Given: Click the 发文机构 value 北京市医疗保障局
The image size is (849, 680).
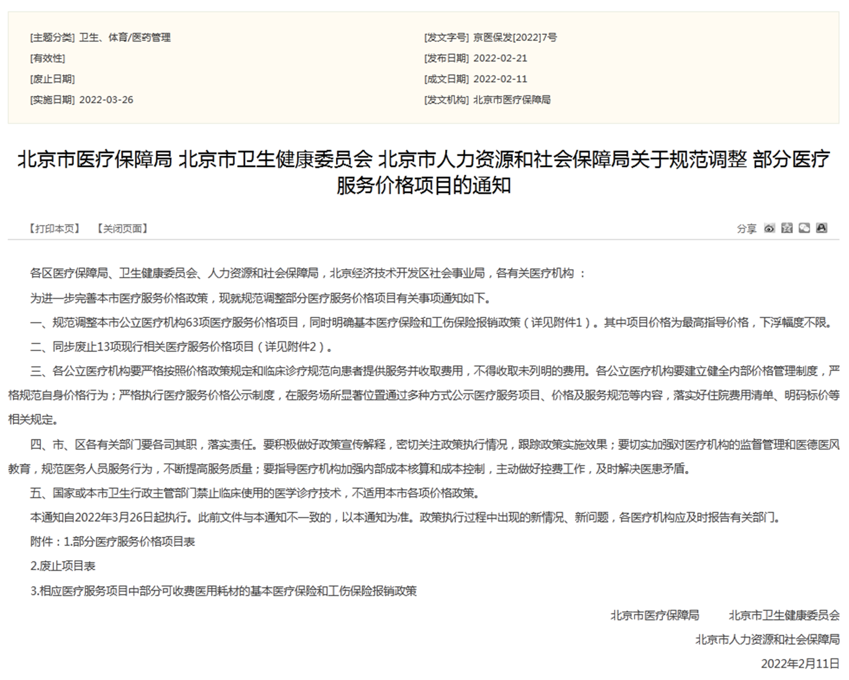Looking at the screenshot, I should 512,100.
